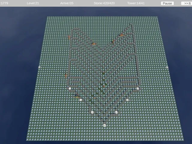Click the >>:6 speed button
The height and width of the screenshot is (144, 192).
point(187,3)
